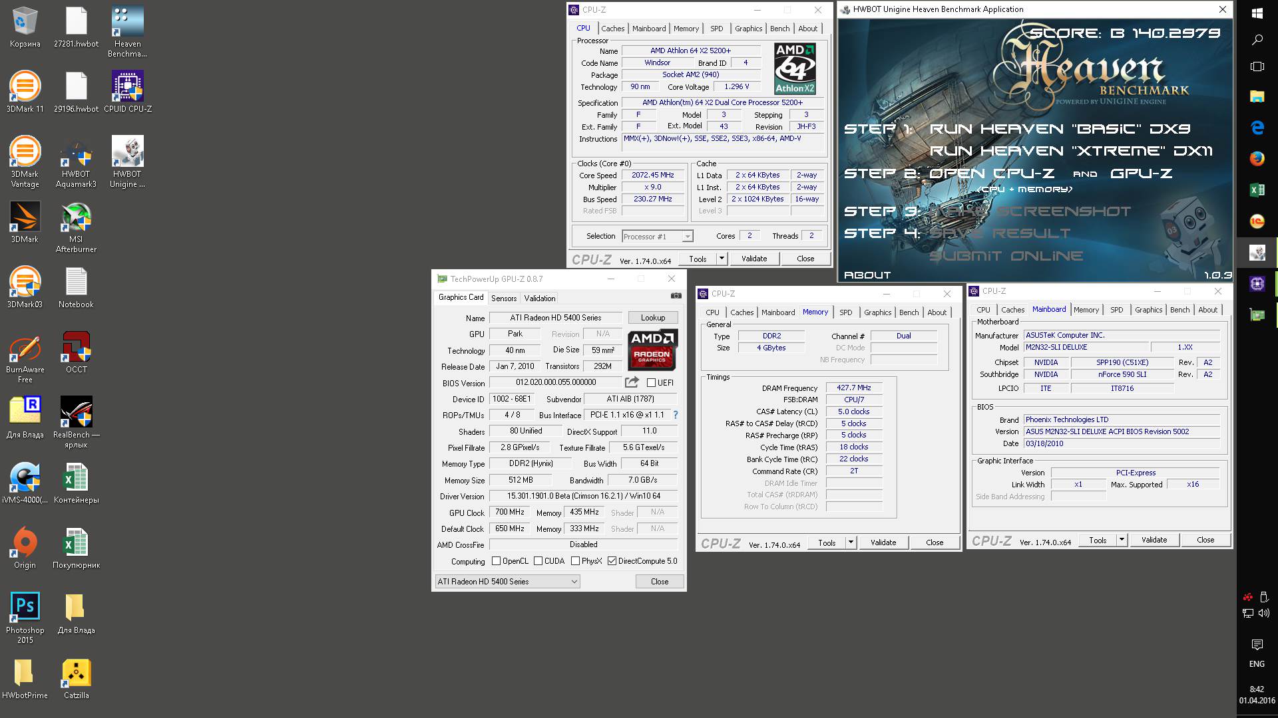The height and width of the screenshot is (718, 1278).
Task: Launch the MSI Afterburner desktop shortcut
Action: [x=76, y=227]
